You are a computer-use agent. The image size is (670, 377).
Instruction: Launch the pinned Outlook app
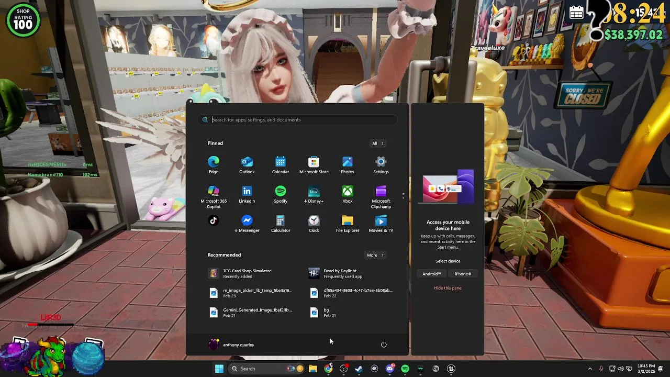pyautogui.click(x=247, y=165)
